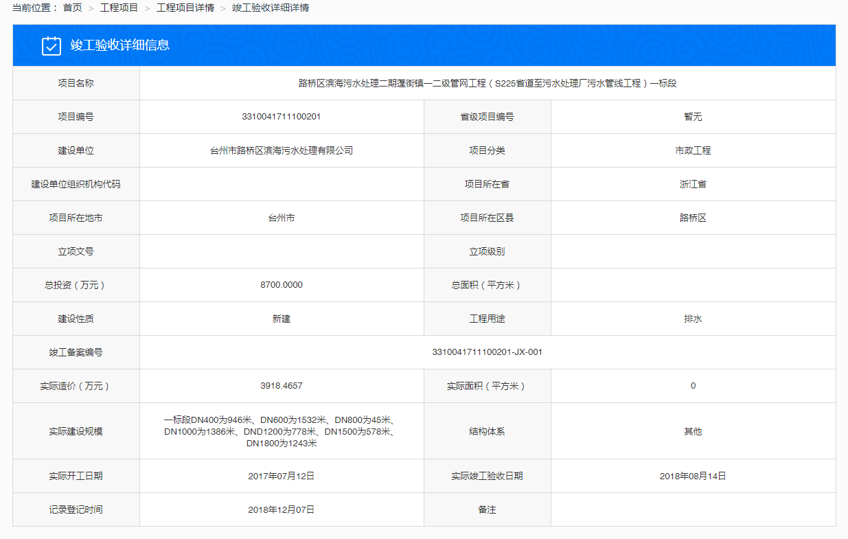Select the 新建 construction nature value
848x539 pixels.
[280, 319]
